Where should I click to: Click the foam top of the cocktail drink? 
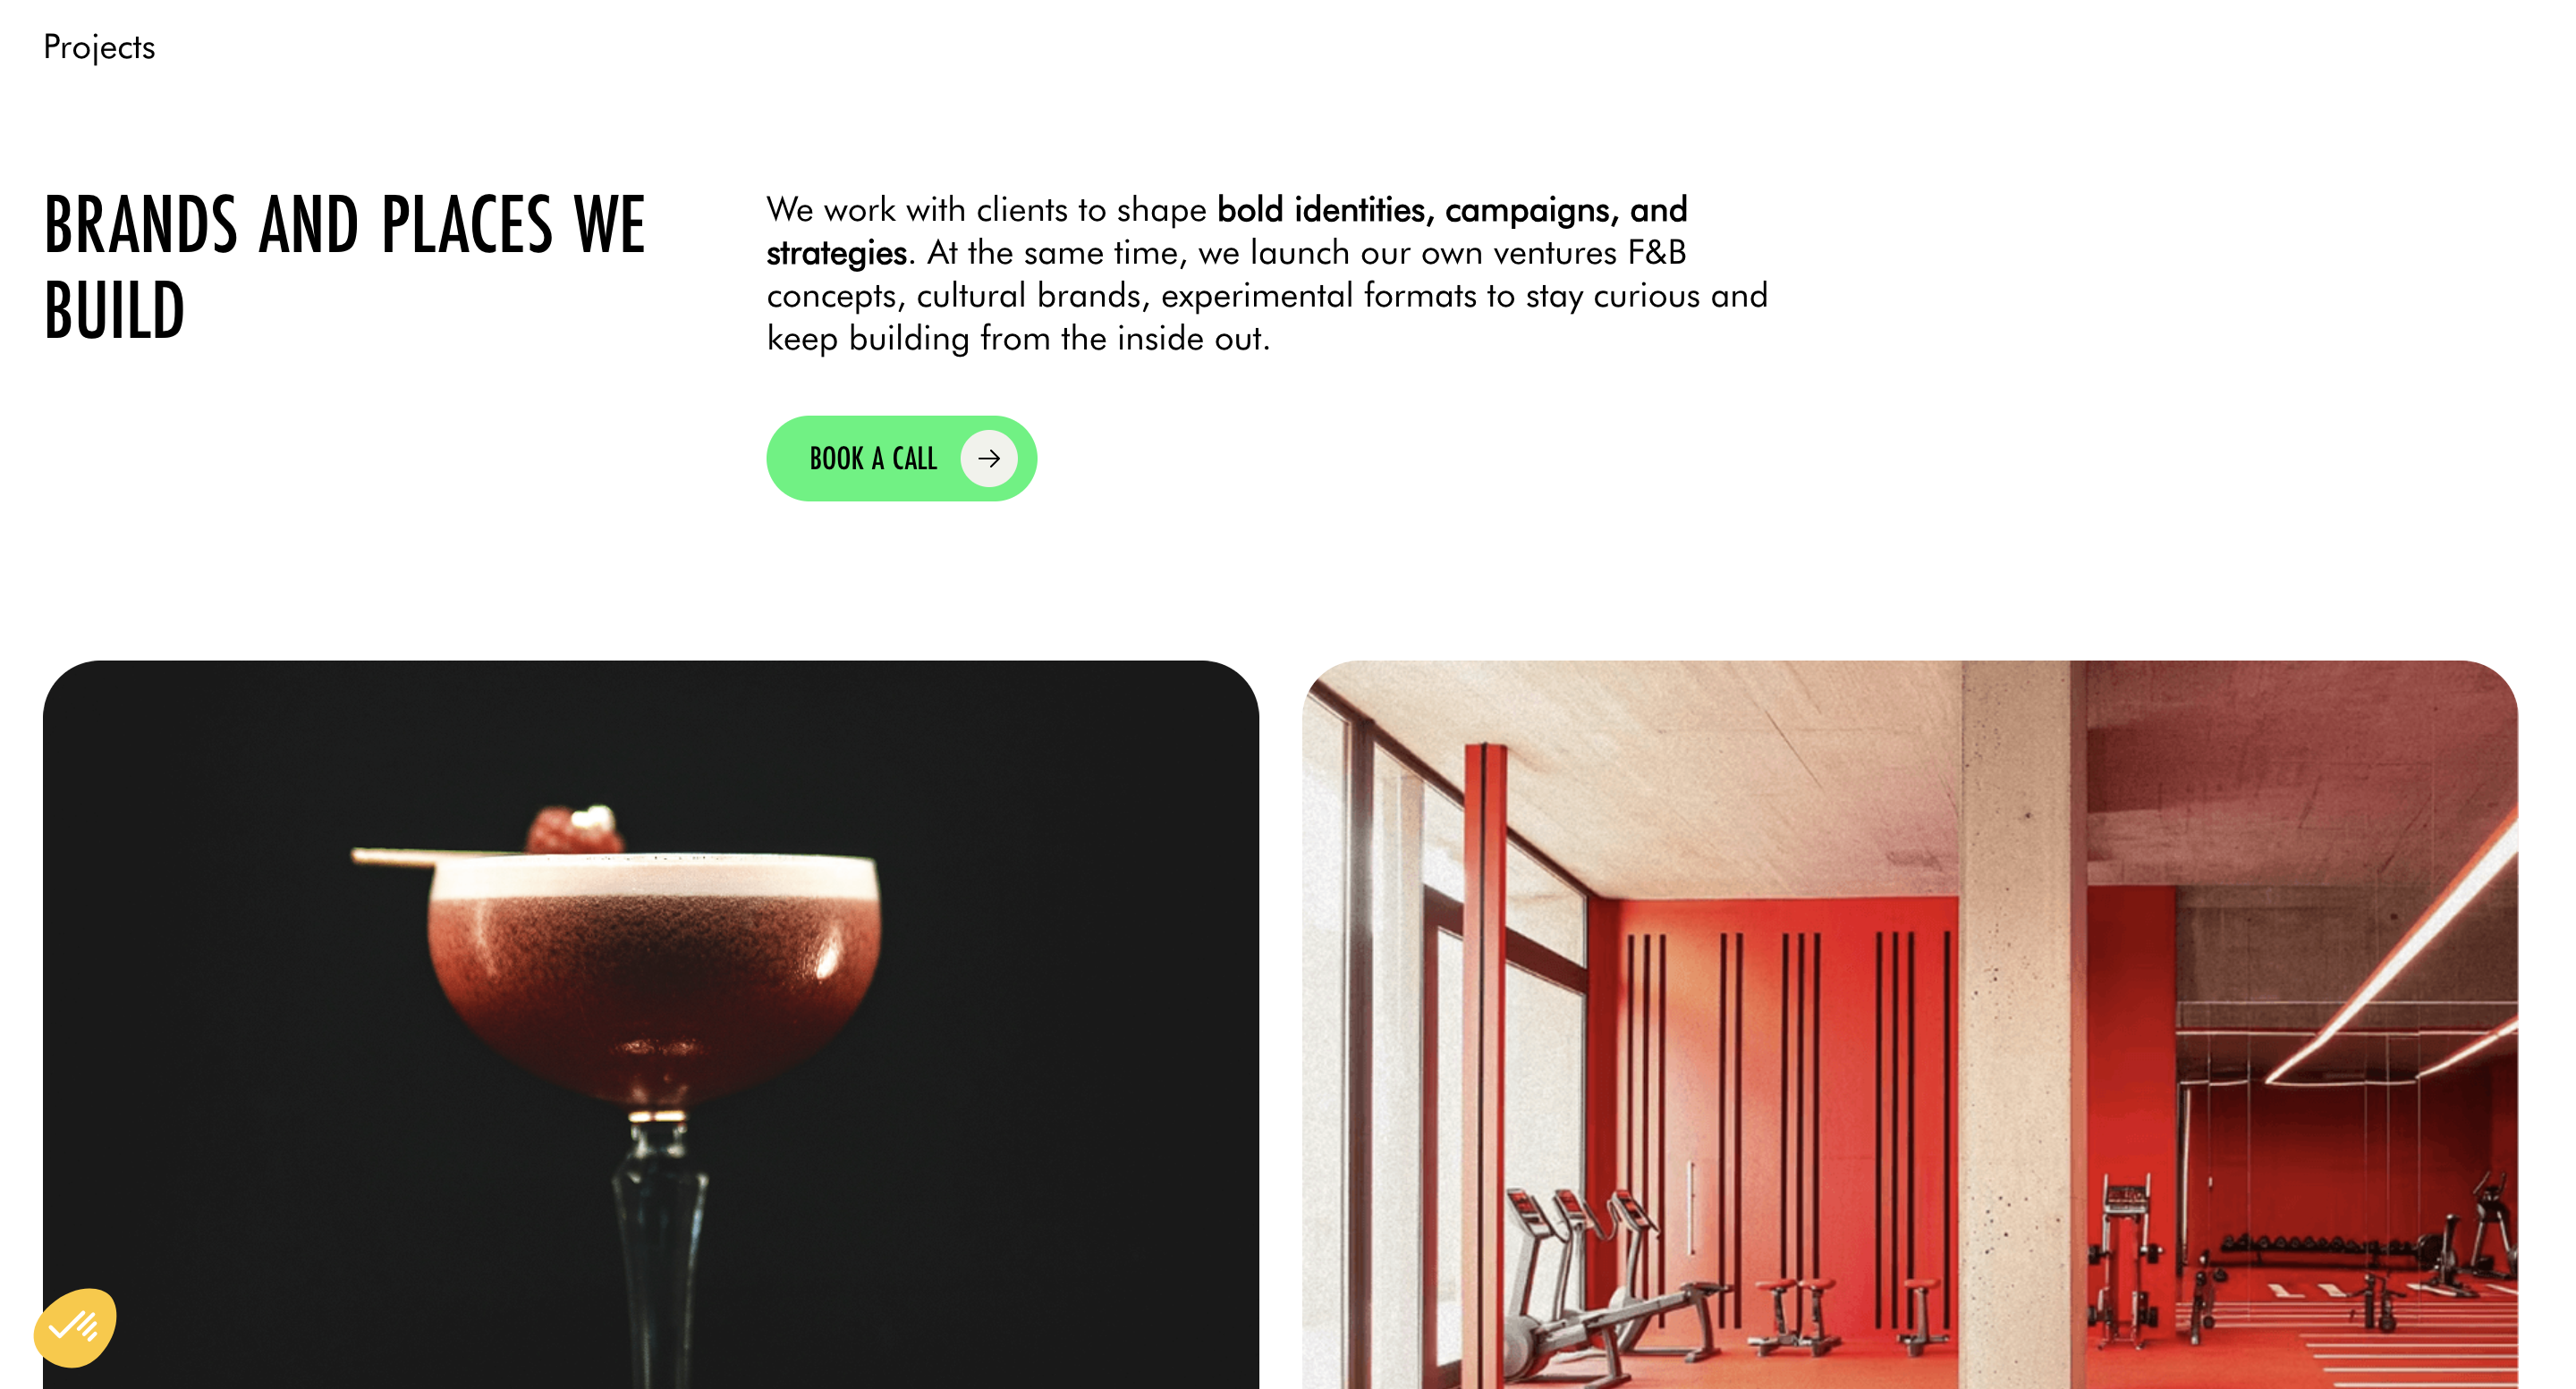click(x=655, y=876)
